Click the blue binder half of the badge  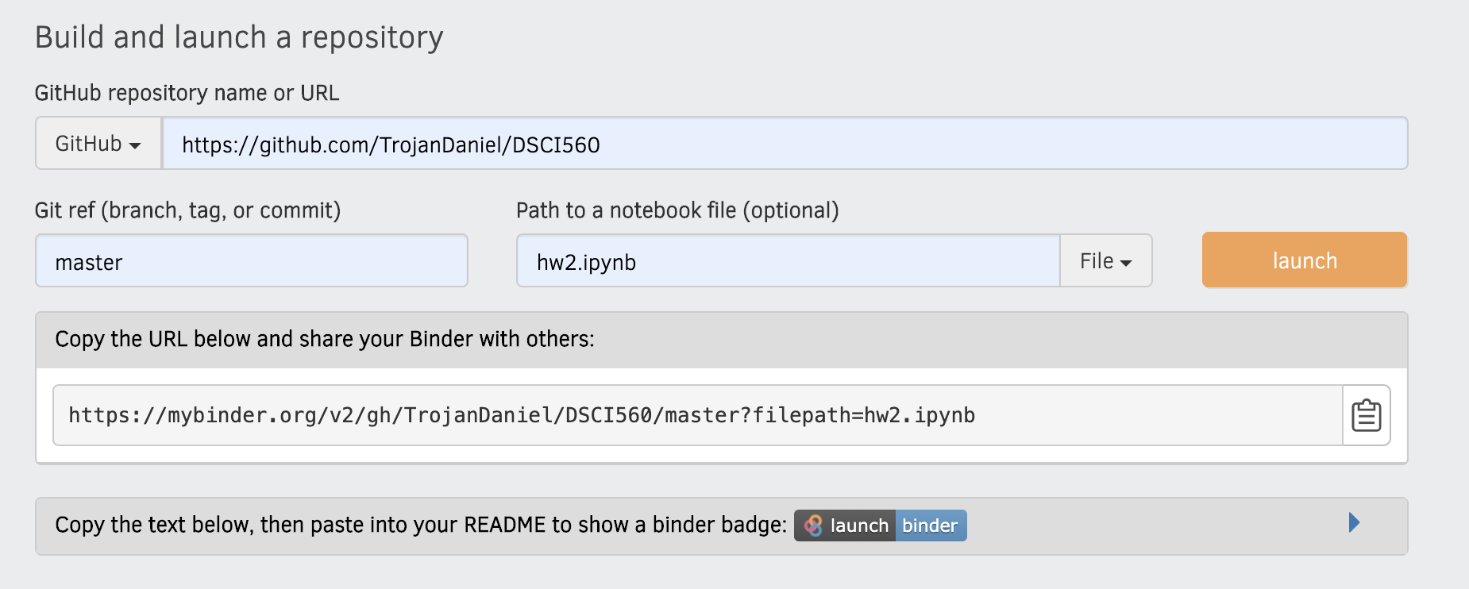tap(931, 525)
